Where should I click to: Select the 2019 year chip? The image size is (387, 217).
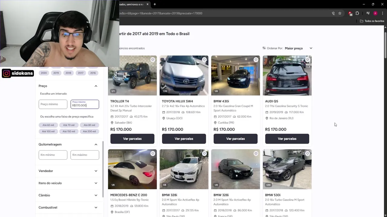click(x=56, y=73)
